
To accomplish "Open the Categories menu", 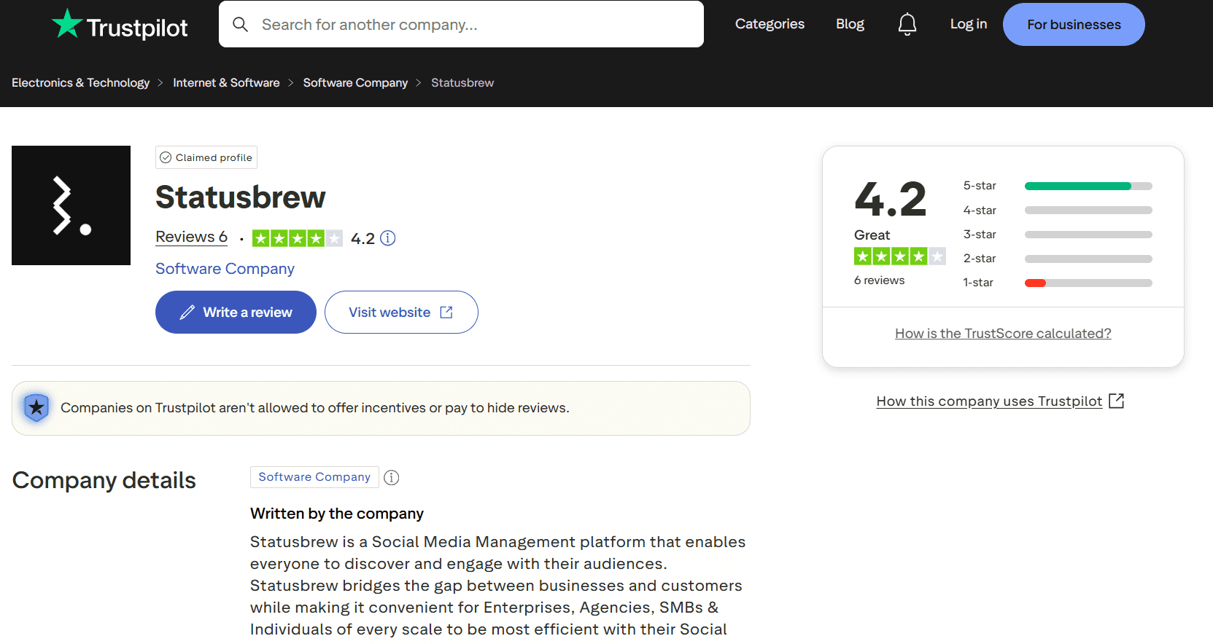I will point(770,24).
